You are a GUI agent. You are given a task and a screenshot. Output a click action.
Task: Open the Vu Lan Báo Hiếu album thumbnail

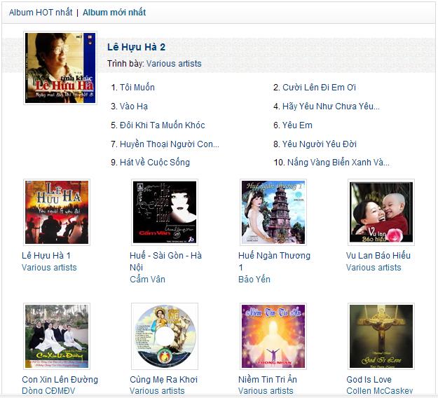[x=381, y=212]
